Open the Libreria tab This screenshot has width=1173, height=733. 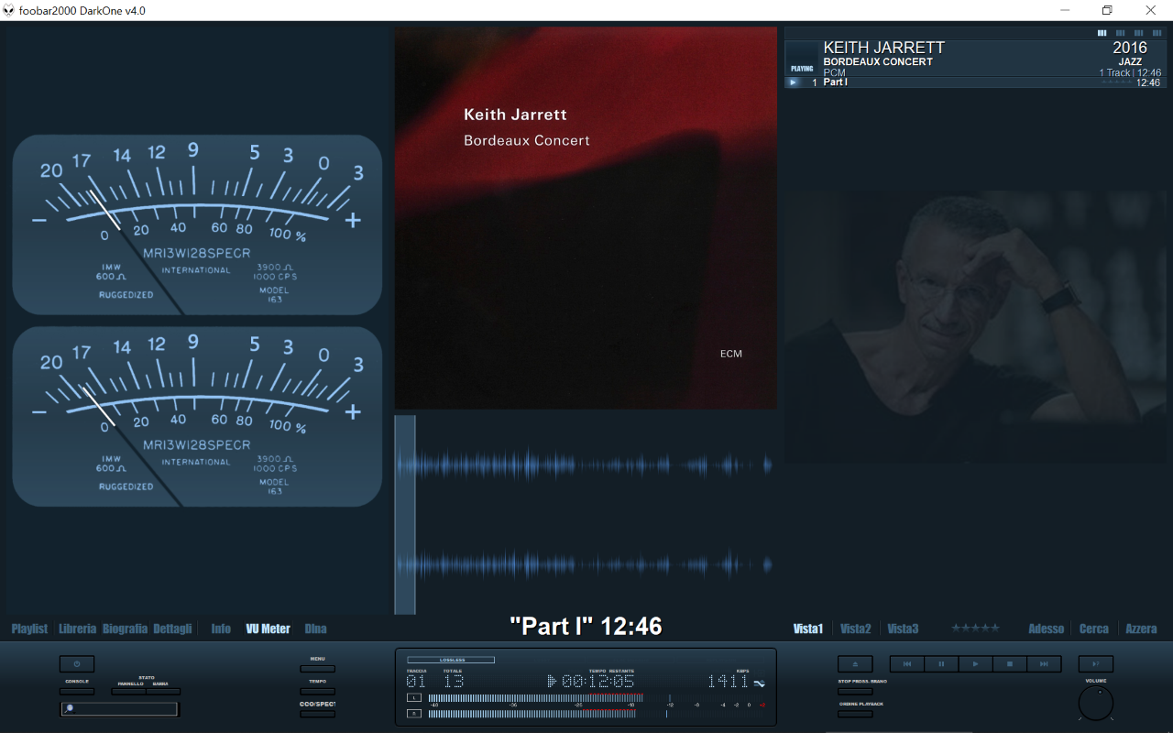77,629
